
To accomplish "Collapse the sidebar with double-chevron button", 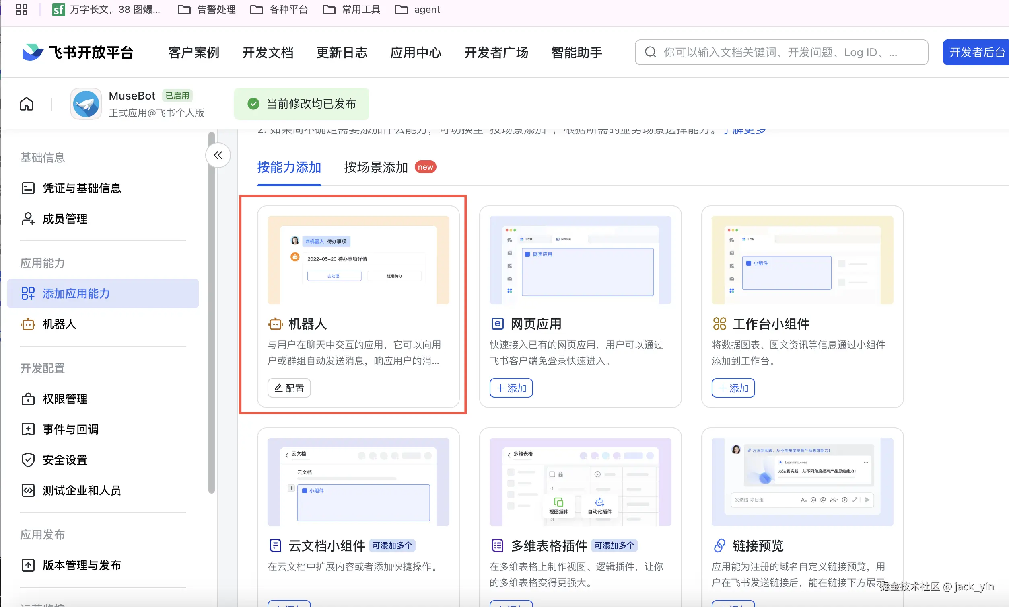I will pos(218,155).
